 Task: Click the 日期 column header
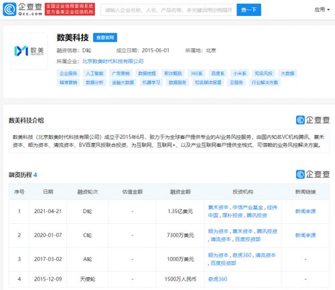pyautogui.click(x=48, y=192)
